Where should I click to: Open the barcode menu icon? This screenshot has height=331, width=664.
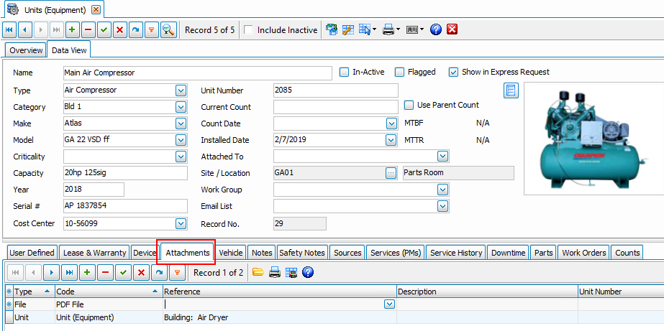pyautogui.click(x=414, y=30)
